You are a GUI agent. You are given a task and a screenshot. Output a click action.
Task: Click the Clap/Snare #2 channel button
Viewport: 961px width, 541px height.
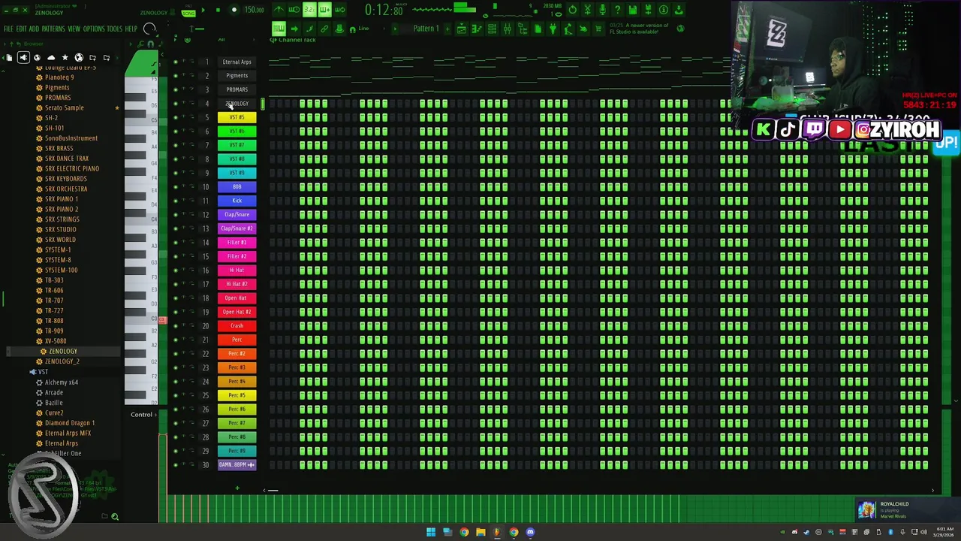236,228
